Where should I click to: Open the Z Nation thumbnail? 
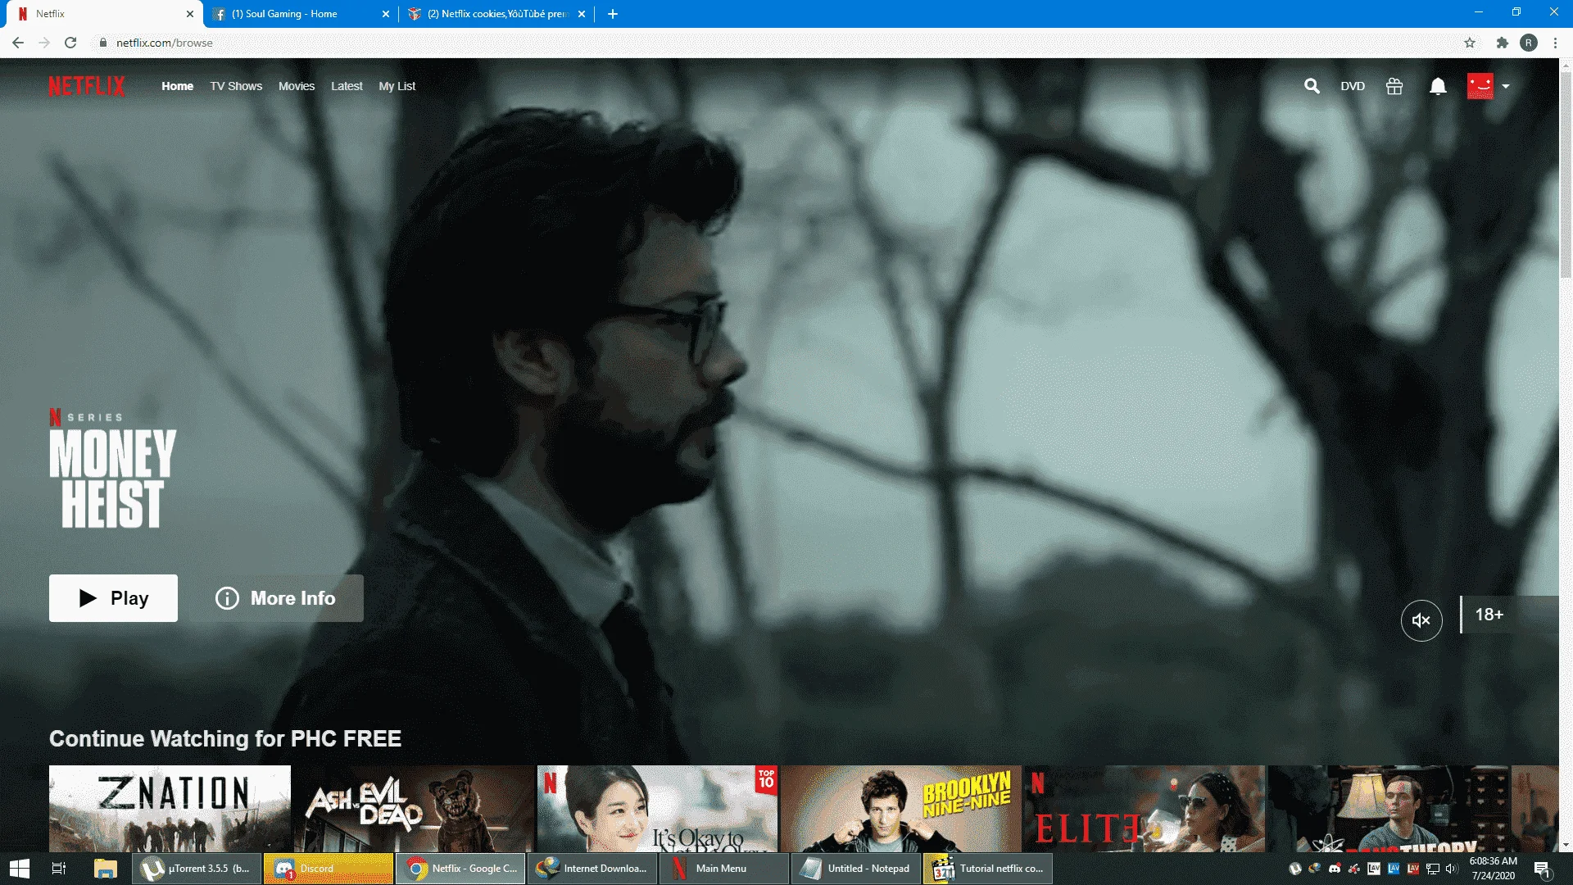pyautogui.click(x=170, y=809)
